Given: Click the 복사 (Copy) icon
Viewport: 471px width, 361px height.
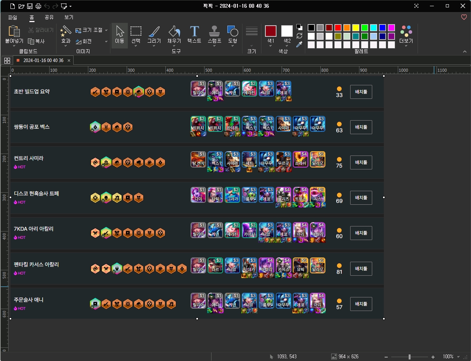Looking at the screenshot, I should coord(31,41).
